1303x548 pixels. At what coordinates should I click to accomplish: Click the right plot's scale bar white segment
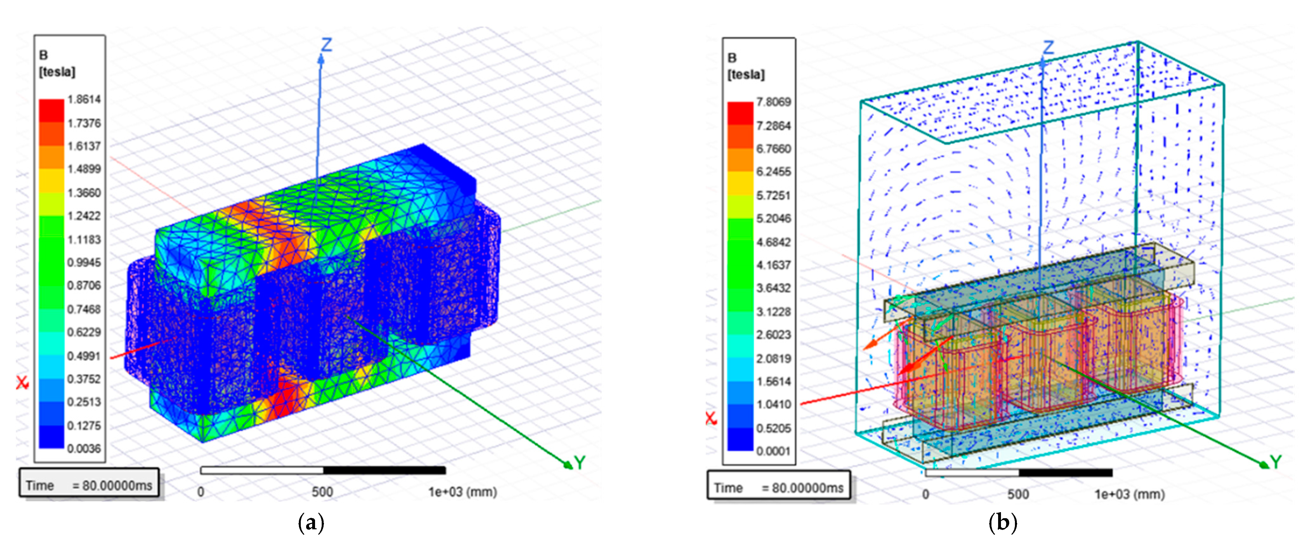[972, 473]
